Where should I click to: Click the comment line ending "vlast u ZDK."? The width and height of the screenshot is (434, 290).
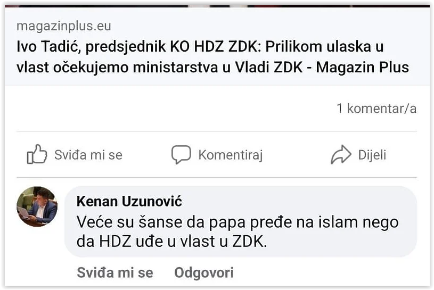point(171,241)
